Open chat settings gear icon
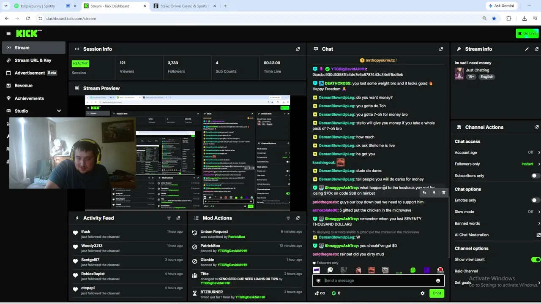 (422, 293)
